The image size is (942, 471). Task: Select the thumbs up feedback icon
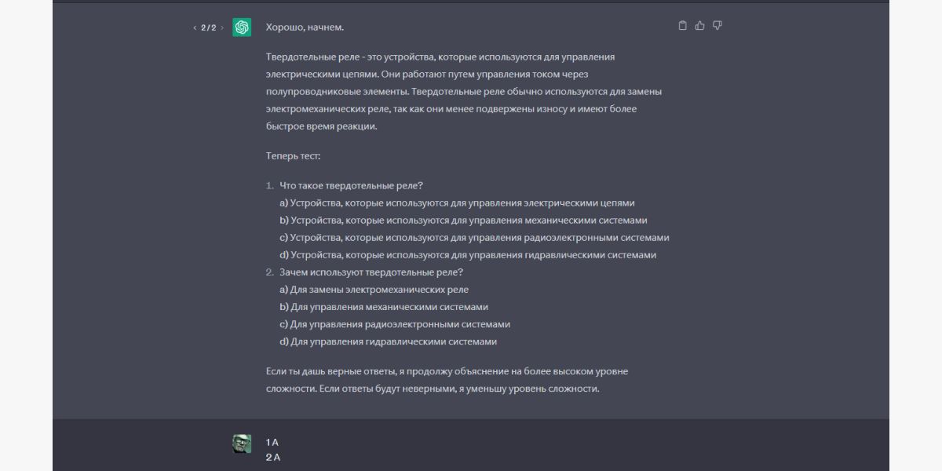[x=699, y=24]
